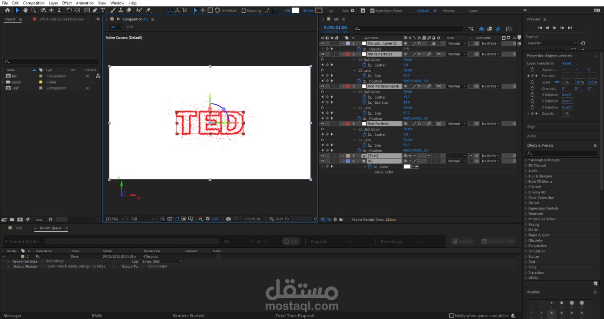Select the Pen tool

pos(95,10)
